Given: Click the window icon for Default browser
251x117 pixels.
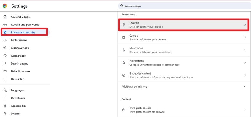Looking at the screenshot, I should point(5,71).
